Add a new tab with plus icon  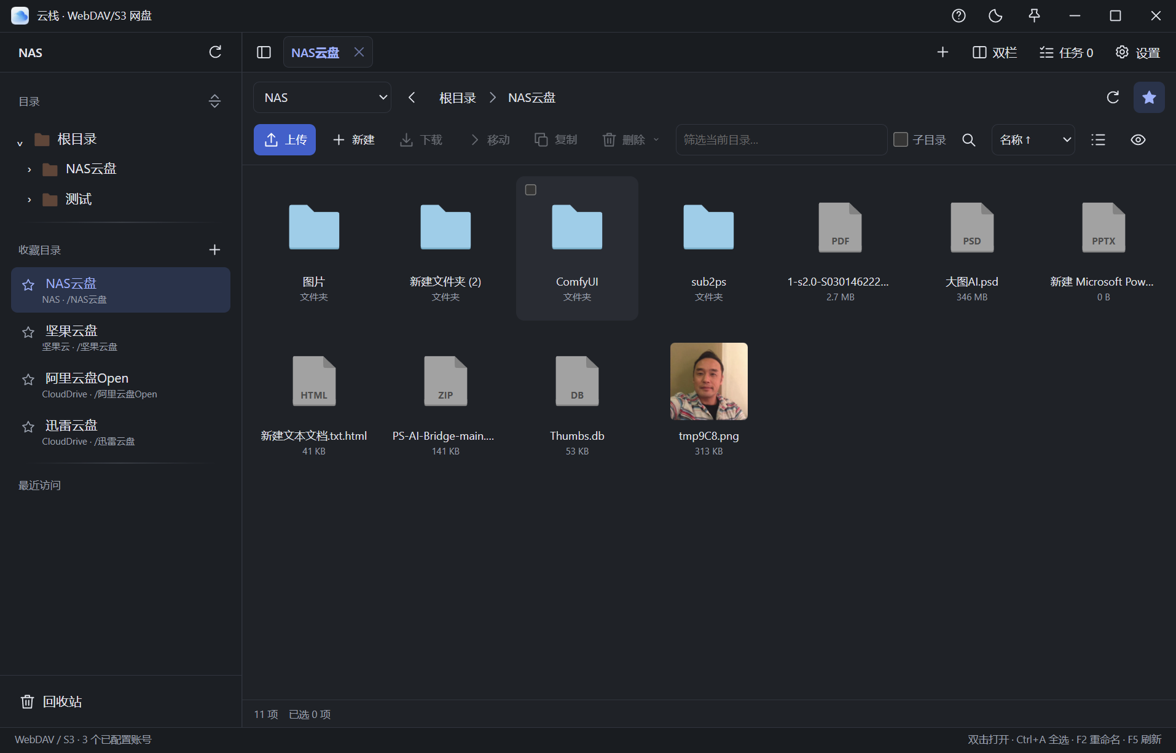click(943, 52)
